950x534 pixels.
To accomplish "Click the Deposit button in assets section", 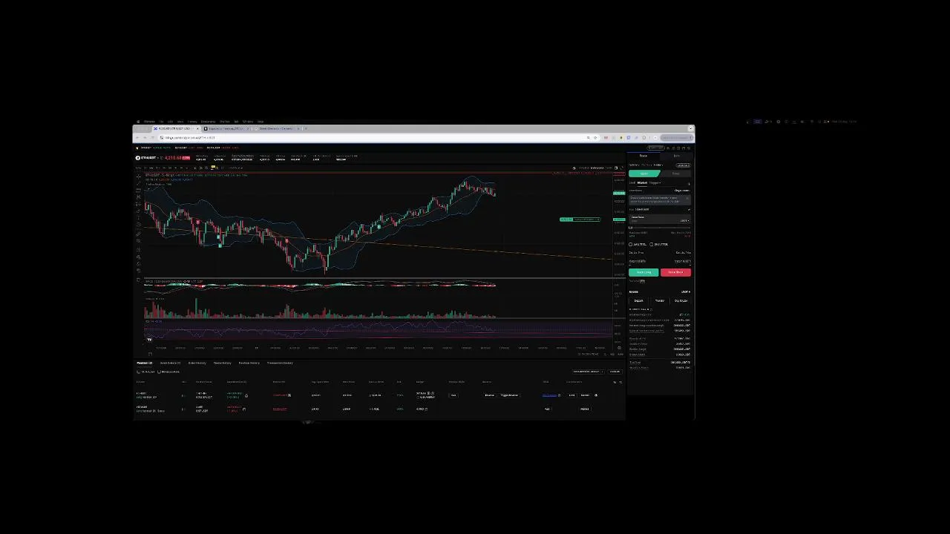I will point(638,300).
